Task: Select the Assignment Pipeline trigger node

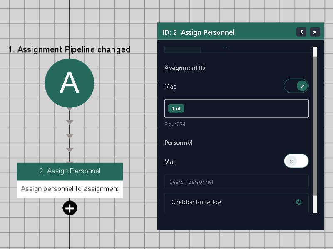Action: 70,83
